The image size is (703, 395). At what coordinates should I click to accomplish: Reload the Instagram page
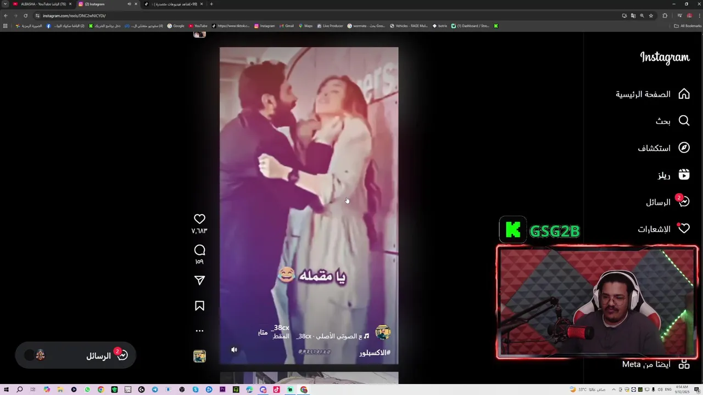click(25, 15)
